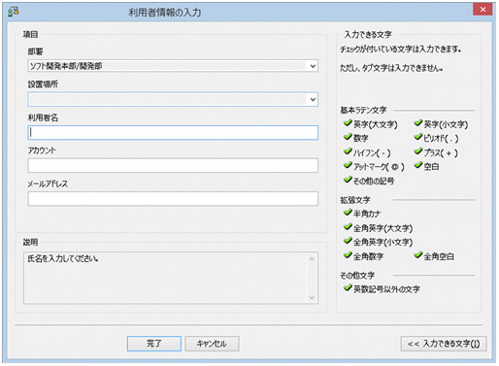The height and width of the screenshot is (366, 499).
Task: Click the application icon in the title bar
Action: (14, 12)
